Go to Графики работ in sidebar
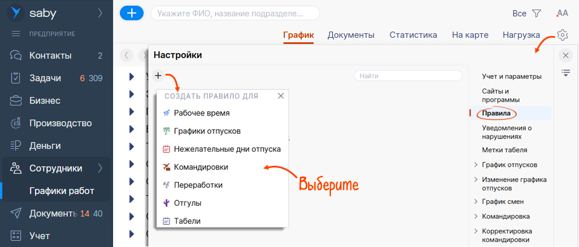 coord(62,191)
